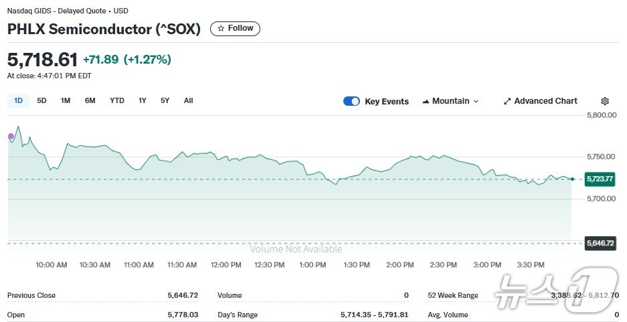This screenshot has width=627, height=322.
Task: Click the 5,646.72 previous close label
Action: pyautogui.click(x=599, y=243)
